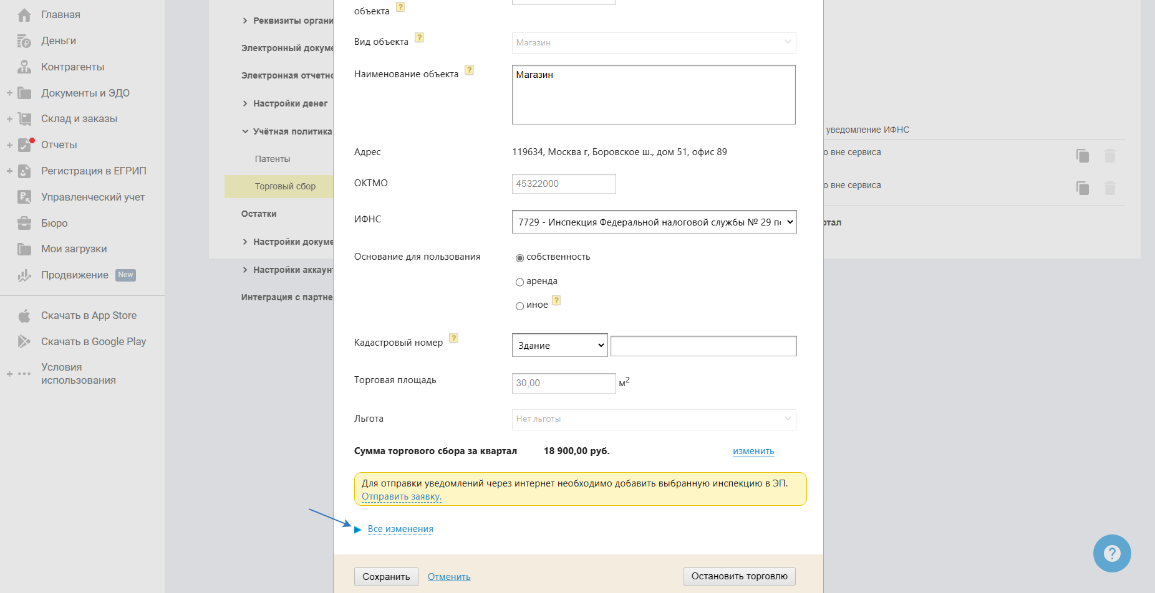Click the Контрагенты person icon
The height and width of the screenshot is (593, 1155).
[x=24, y=67]
